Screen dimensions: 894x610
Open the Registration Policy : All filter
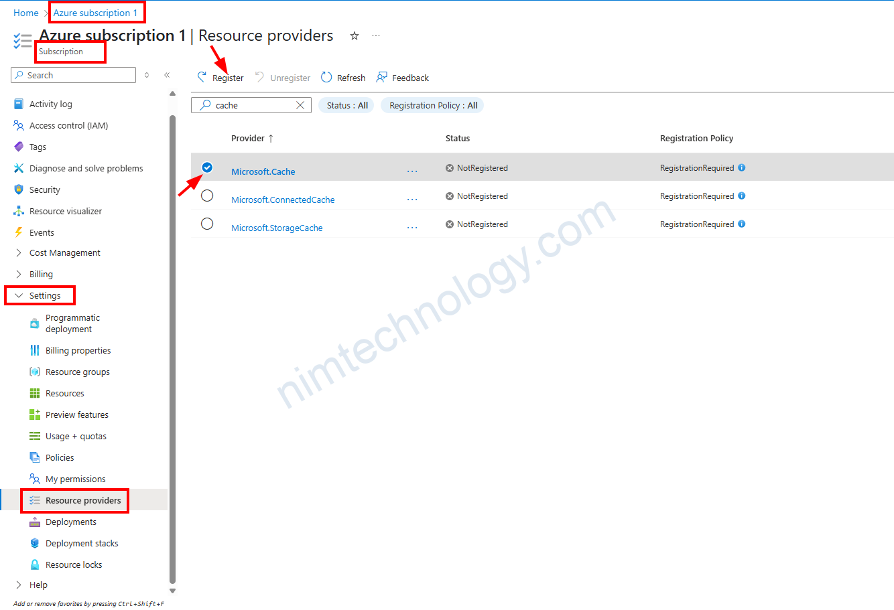pos(433,106)
